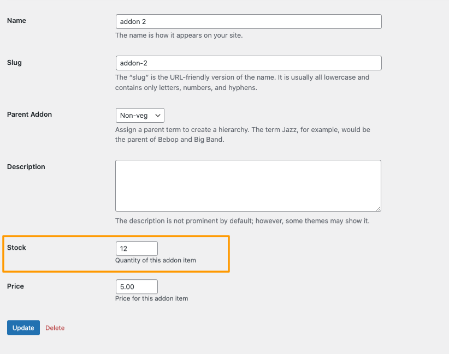Click the slug explanation text
The image size is (449, 354).
tap(242, 82)
